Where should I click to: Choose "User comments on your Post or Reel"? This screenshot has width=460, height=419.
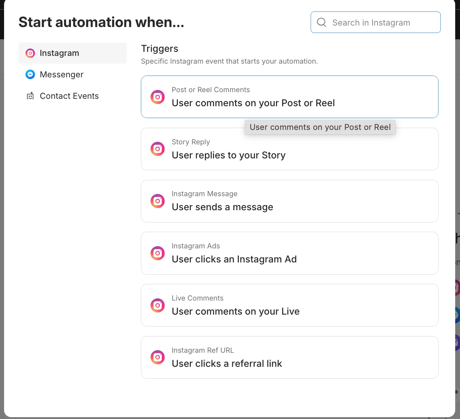point(253,103)
